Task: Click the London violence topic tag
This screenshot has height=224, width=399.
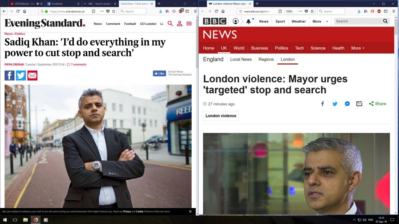Action: [221, 116]
